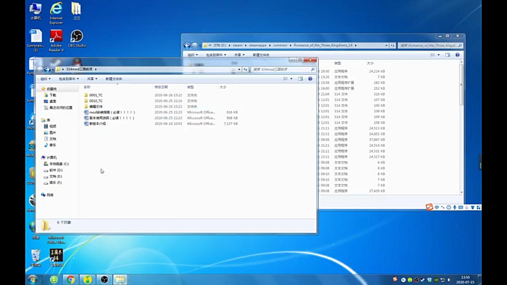The image size is (507, 285).
Task: Click 新建文件夹 in the rear window
Action: tap(261, 55)
